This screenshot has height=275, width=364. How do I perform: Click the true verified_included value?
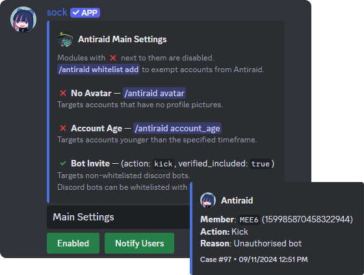pyautogui.click(x=260, y=164)
